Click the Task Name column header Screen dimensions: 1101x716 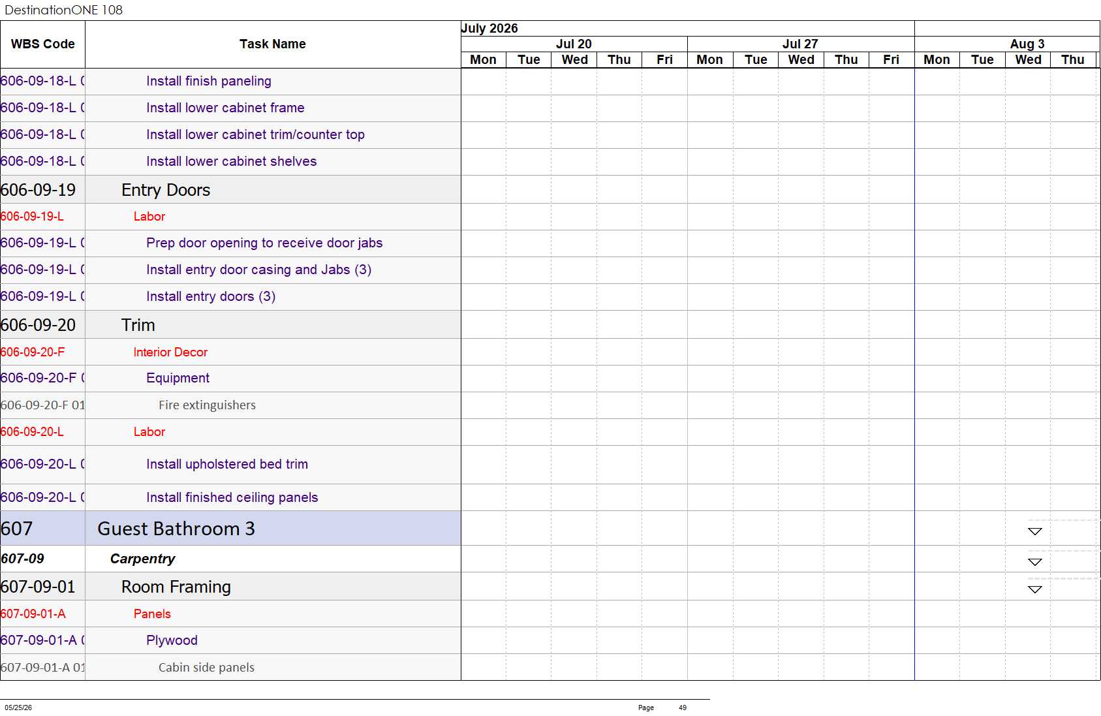(273, 44)
